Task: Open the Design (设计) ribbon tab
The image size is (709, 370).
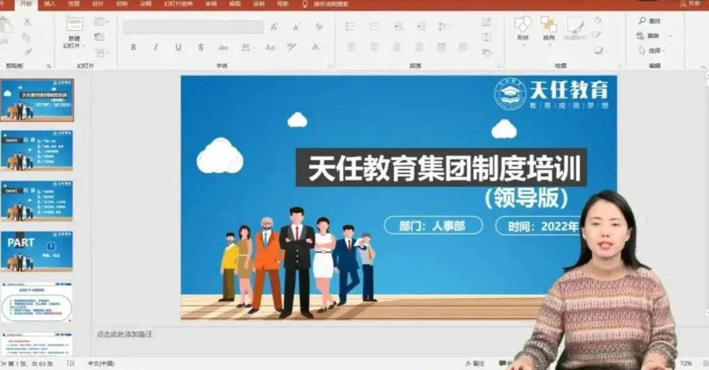Action: coord(97,3)
